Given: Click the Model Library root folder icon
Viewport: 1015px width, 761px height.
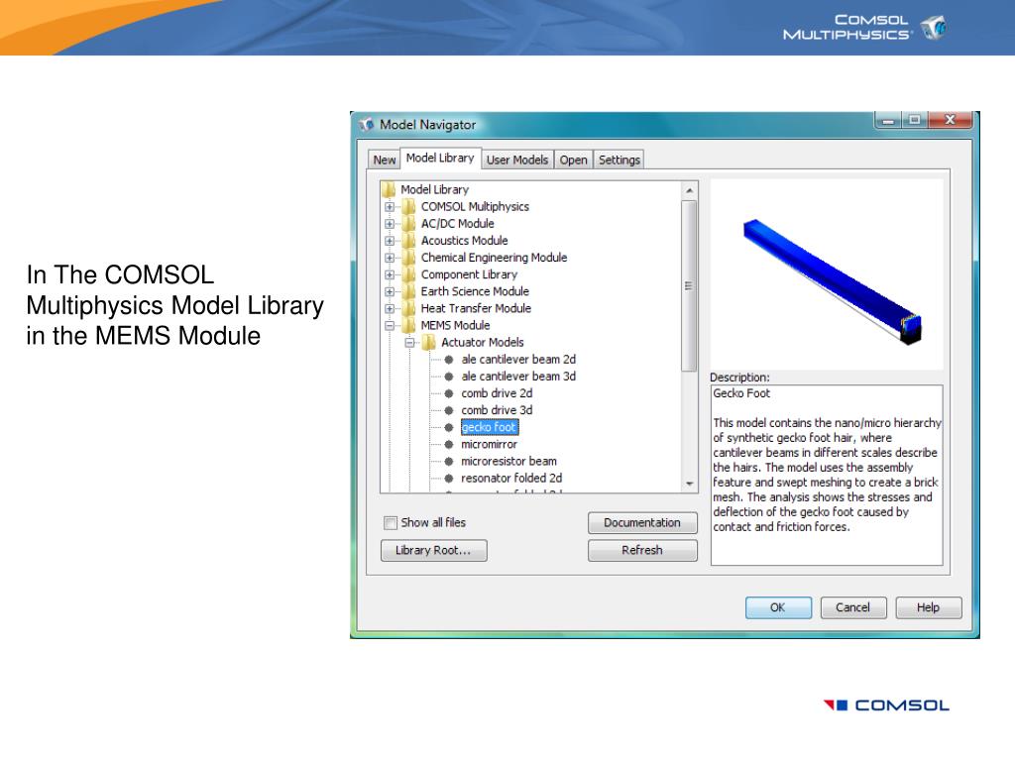Looking at the screenshot, I should point(389,189).
